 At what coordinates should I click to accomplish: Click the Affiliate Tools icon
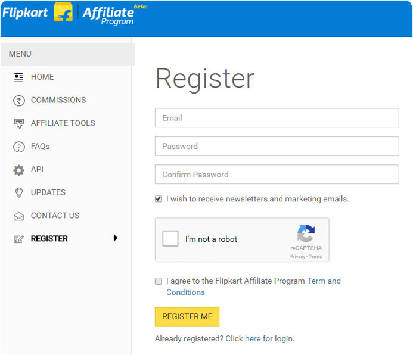pos(18,123)
